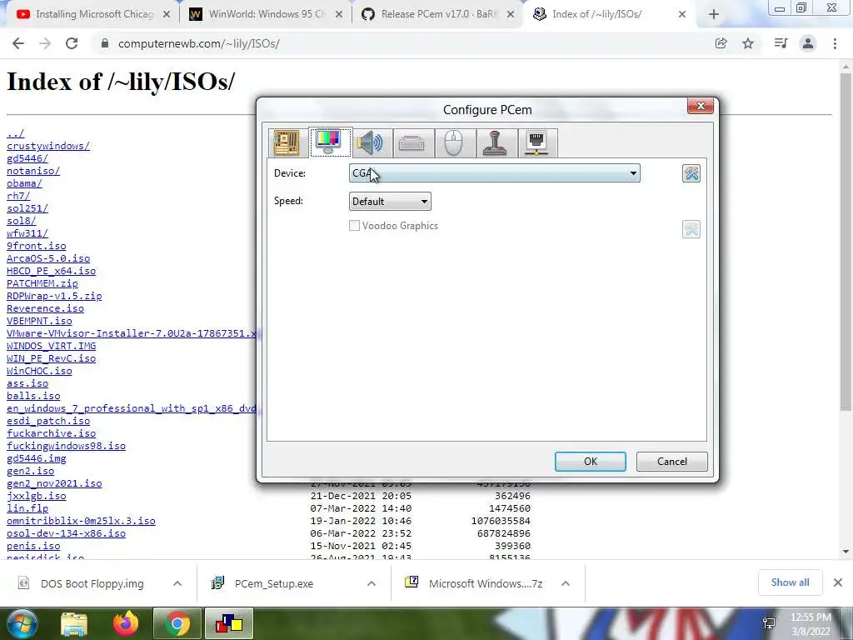Click Show all downloads button
The height and width of the screenshot is (640, 853).
[x=790, y=582]
